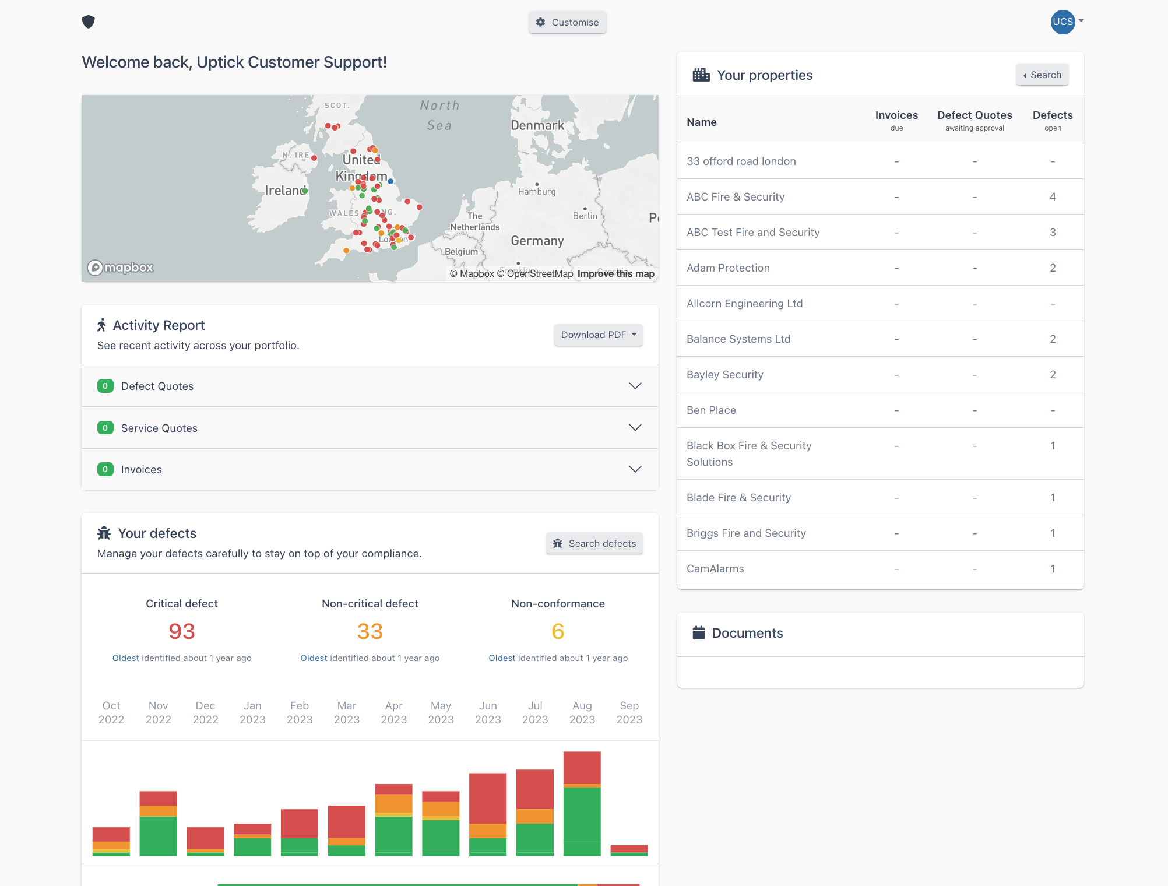
Task: Click the Aug 2023 bar in defects chart
Action: tap(582, 803)
